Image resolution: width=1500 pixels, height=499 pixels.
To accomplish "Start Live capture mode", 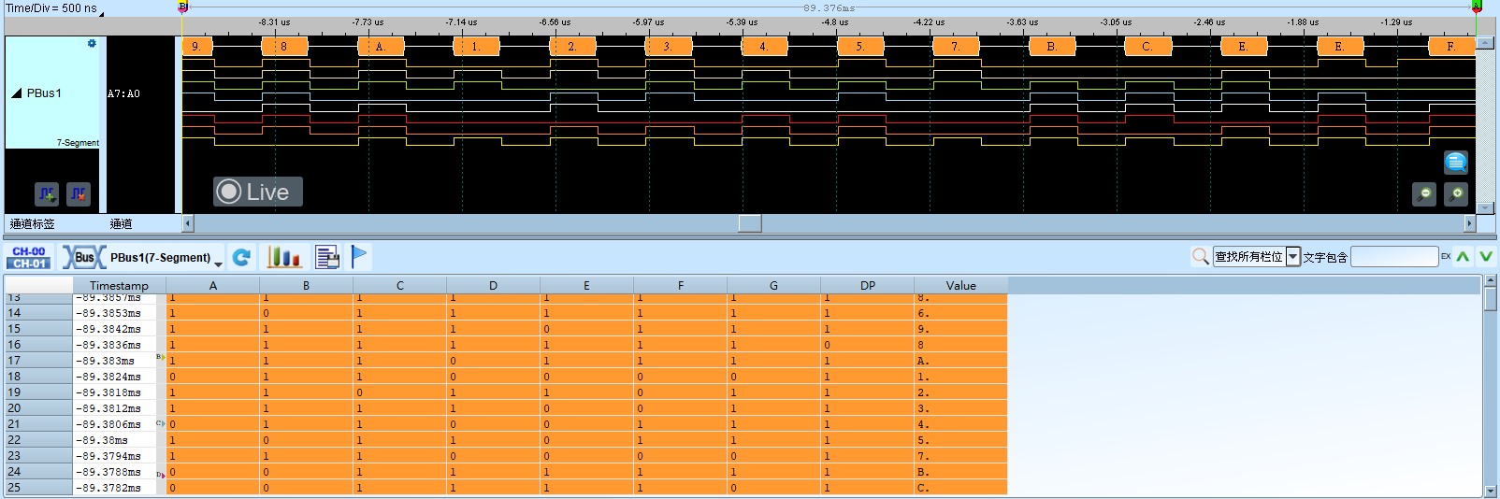I will [257, 192].
